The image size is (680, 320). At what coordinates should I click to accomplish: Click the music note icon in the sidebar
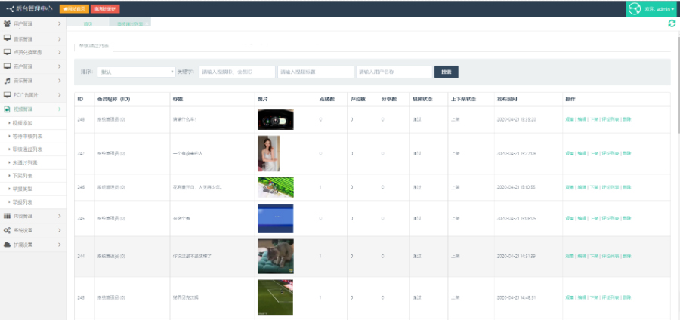click(7, 80)
